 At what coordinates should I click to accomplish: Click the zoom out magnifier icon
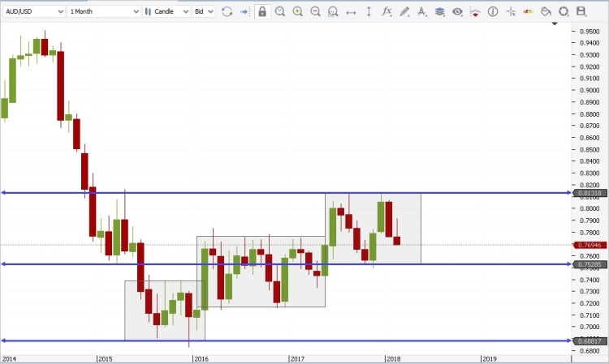pos(315,11)
